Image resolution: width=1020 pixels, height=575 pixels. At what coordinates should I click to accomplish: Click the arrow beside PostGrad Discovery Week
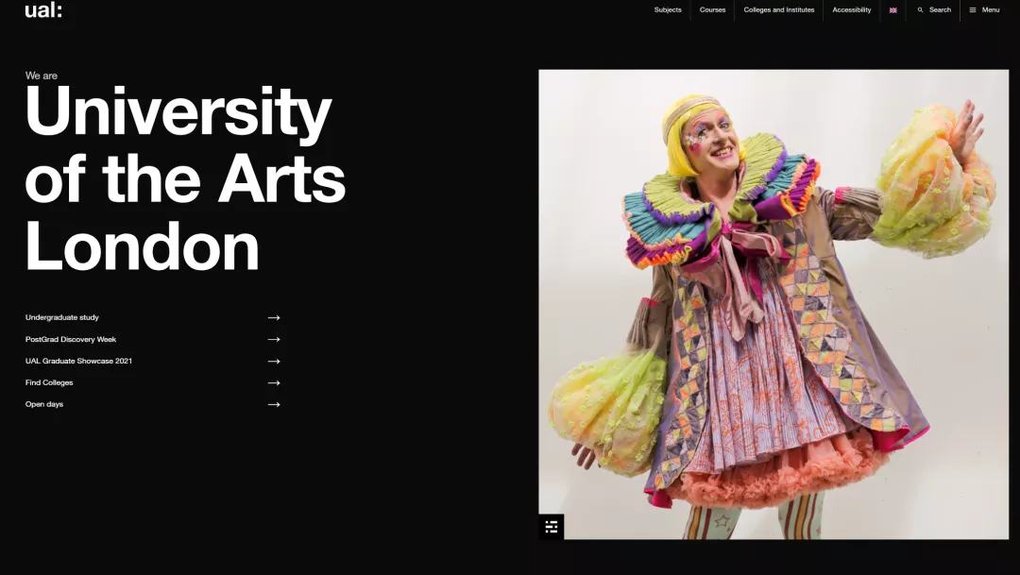[x=274, y=340]
